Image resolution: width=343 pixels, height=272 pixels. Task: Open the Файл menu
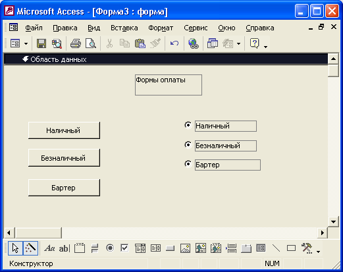(x=34, y=28)
